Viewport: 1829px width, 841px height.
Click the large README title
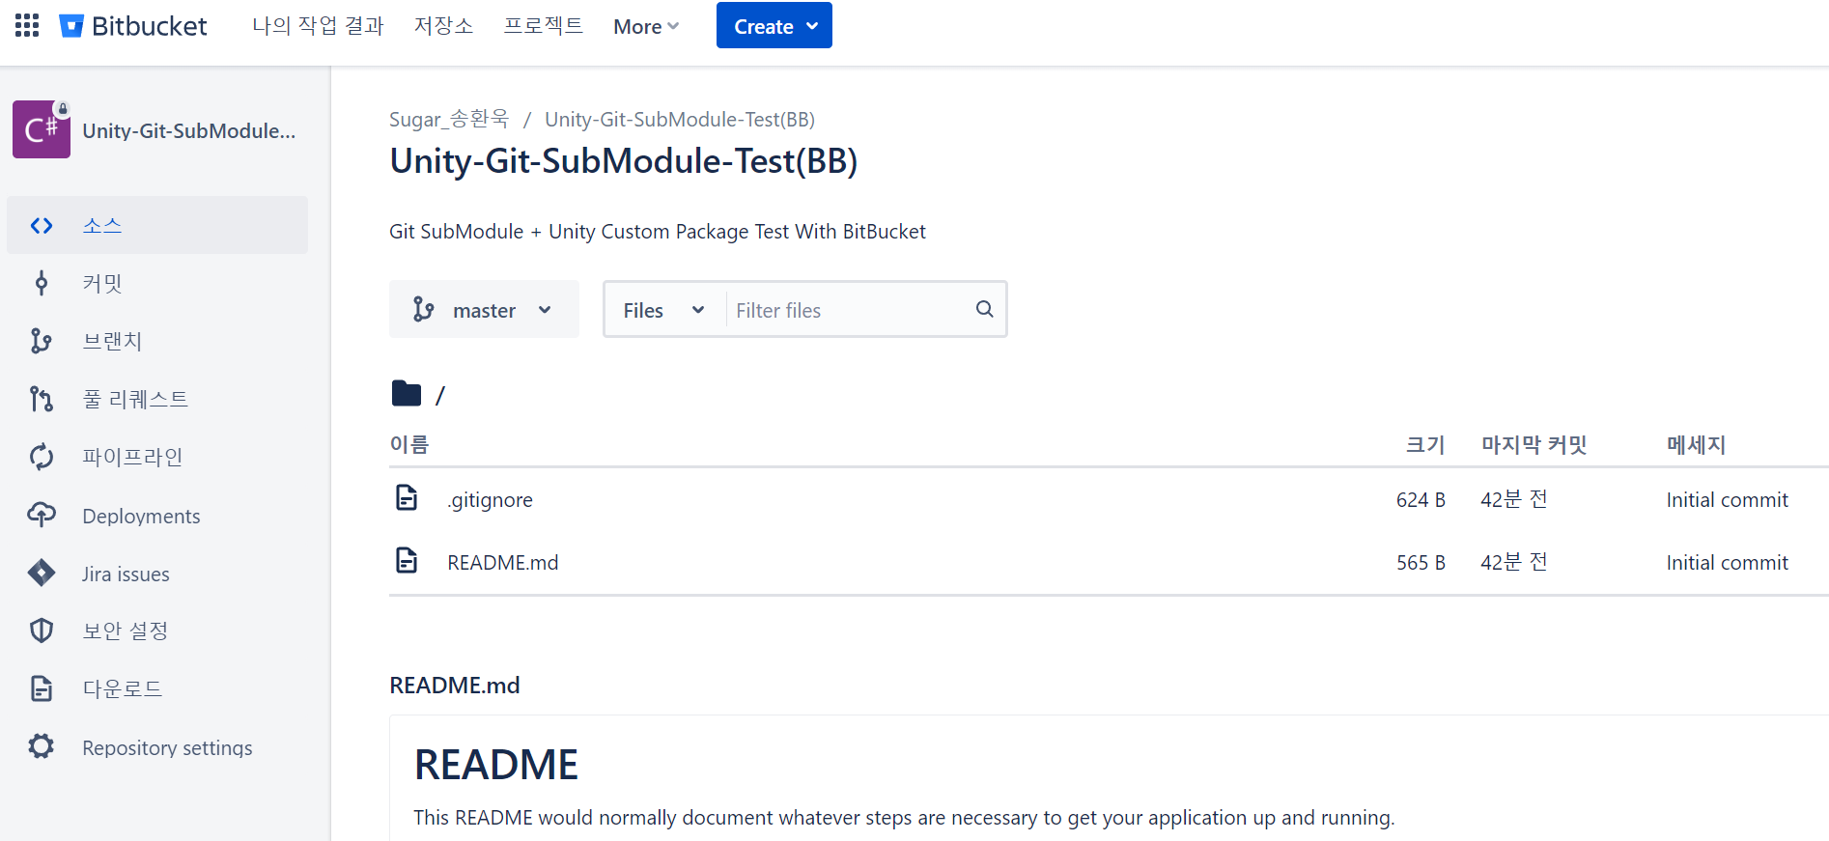tap(495, 765)
